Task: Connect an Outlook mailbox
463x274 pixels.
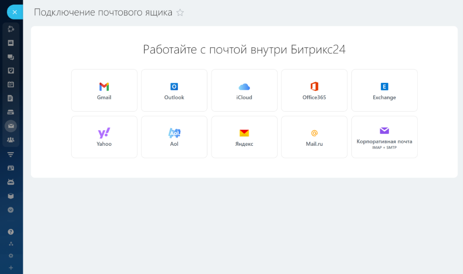Action: (x=174, y=90)
